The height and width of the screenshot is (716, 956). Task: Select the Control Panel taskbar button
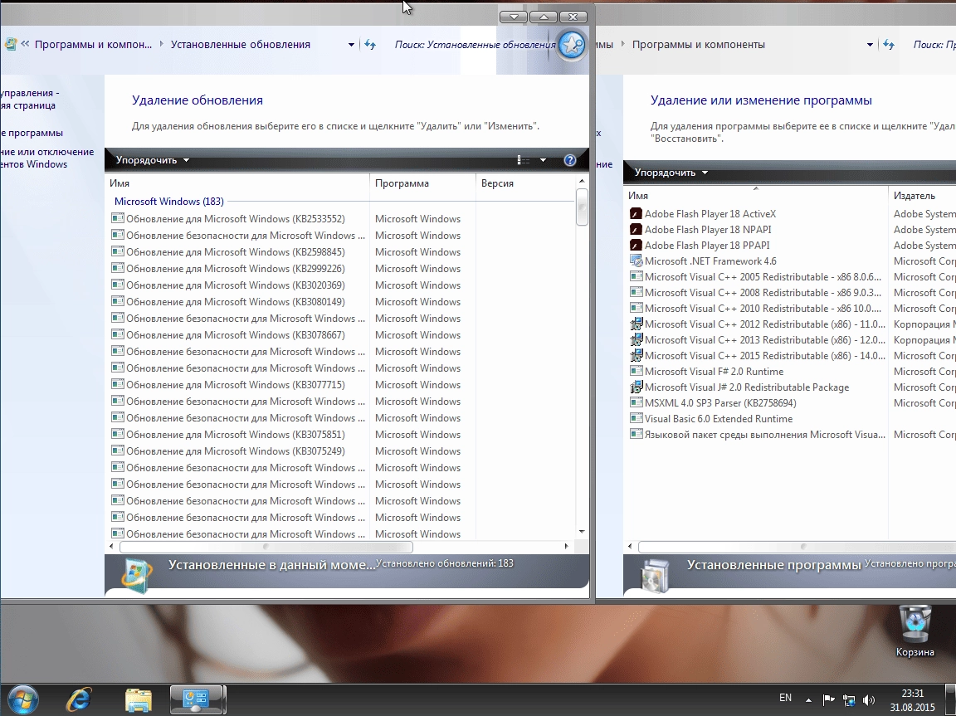tap(196, 699)
